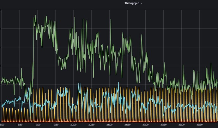Click the 21:30 time axis label
This screenshot has width=218, height=128.
(x=127, y=125)
